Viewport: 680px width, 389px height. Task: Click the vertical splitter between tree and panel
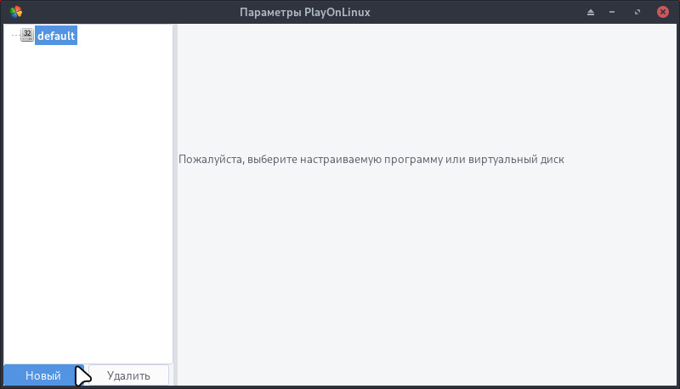(175, 205)
